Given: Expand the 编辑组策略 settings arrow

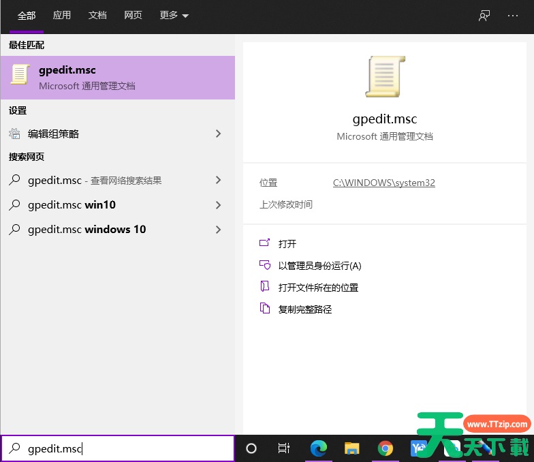Looking at the screenshot, I should click(218, 134).
